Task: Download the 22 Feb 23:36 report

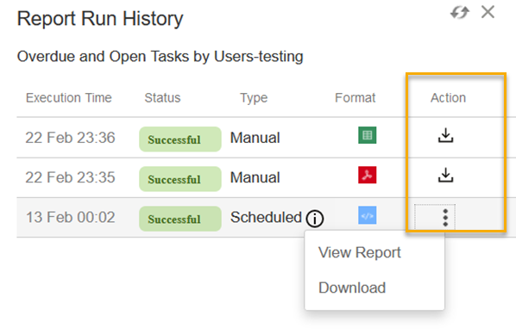Action: [x=445, y=135]
